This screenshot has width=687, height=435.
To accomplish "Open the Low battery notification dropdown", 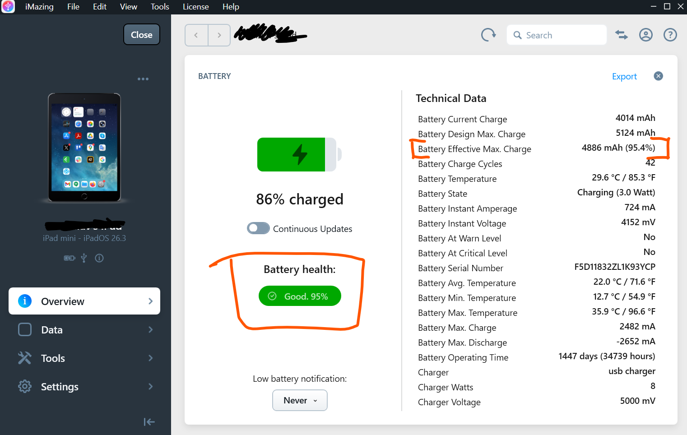I will 300,400.
